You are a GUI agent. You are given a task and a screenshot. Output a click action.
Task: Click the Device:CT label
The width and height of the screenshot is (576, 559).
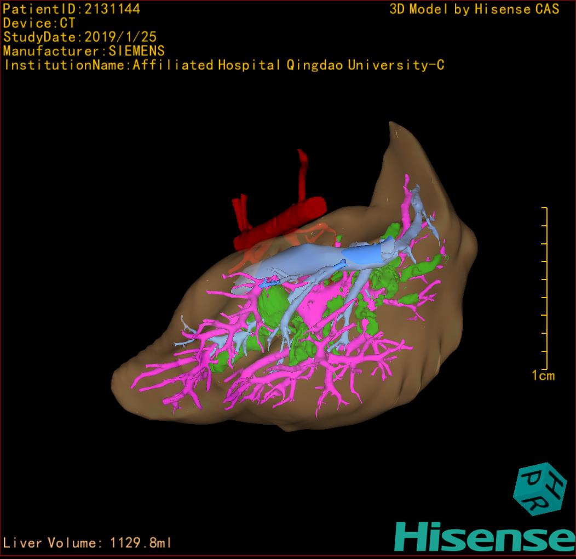(39, 23)
